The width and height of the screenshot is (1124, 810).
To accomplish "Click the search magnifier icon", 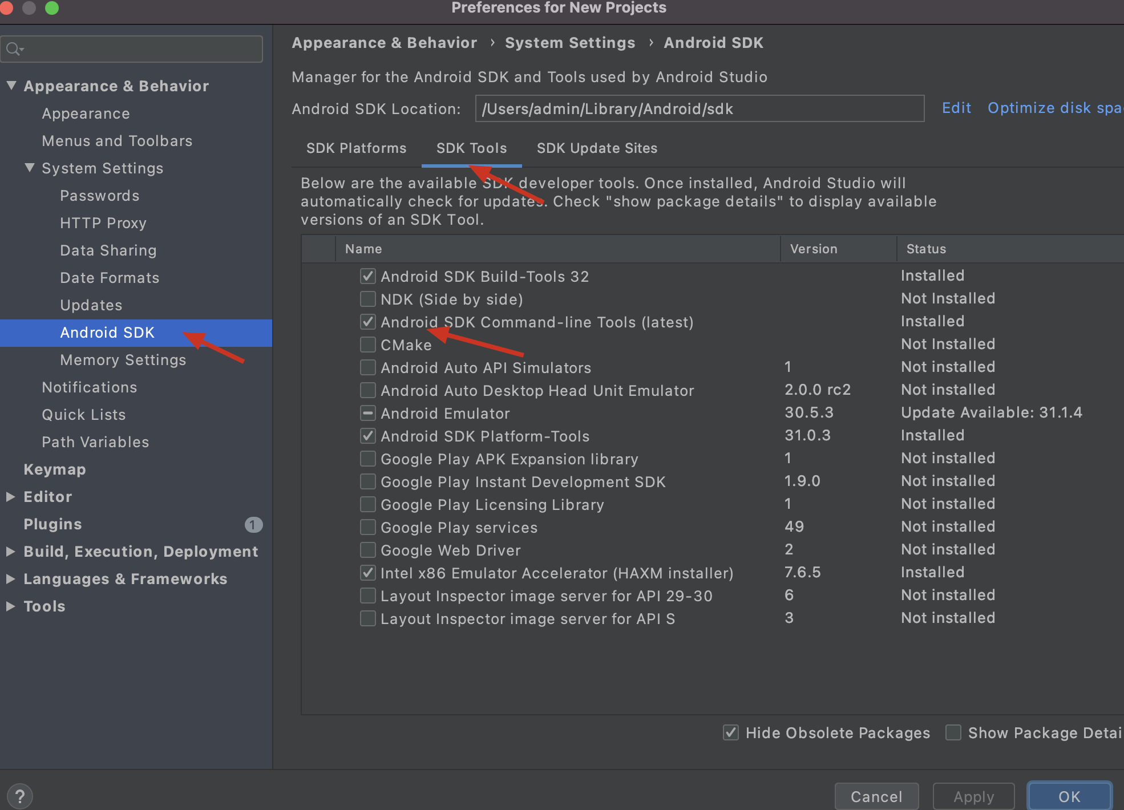I will [x=14, y=49].
